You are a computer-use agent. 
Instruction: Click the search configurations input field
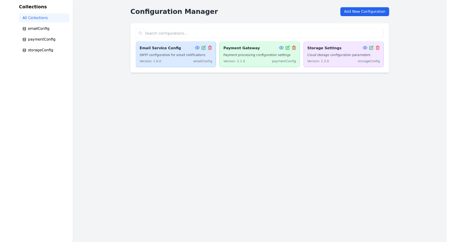click(x=259, y=33)
